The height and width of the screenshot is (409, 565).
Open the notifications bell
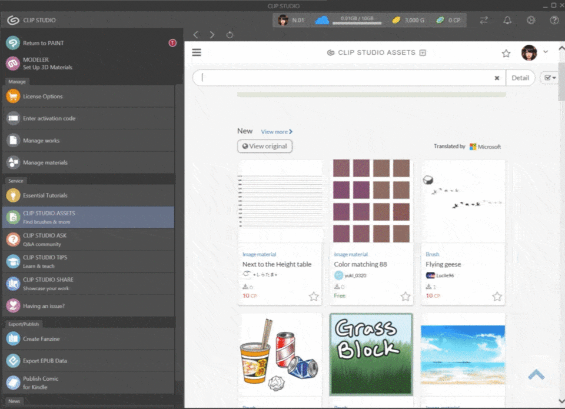click(507, 20)
